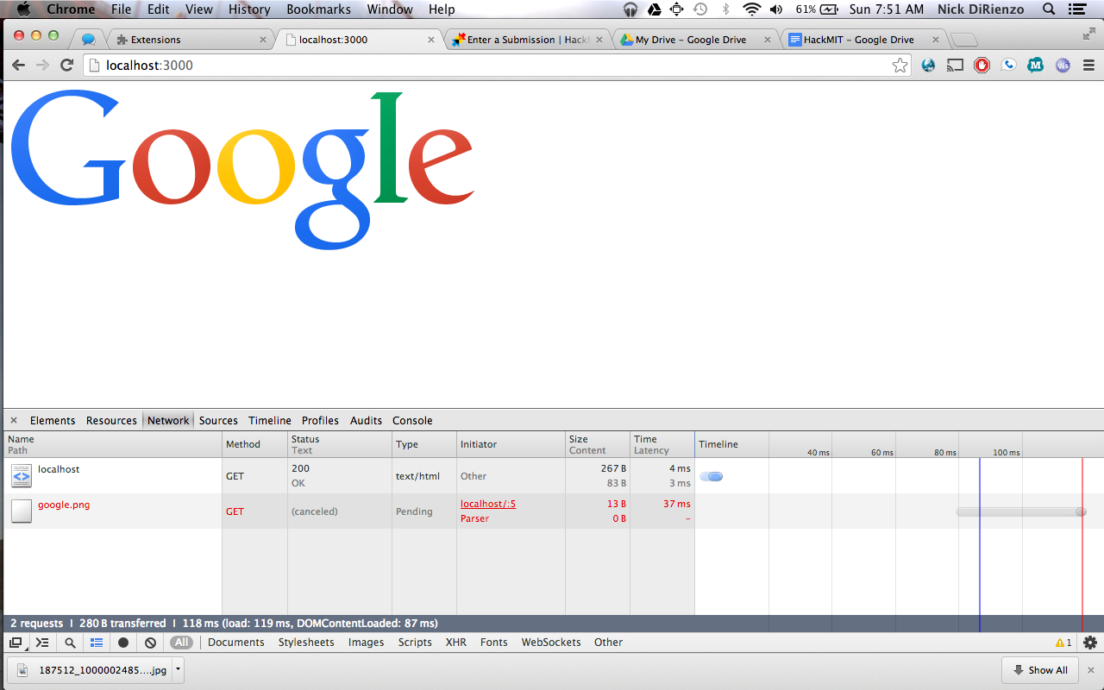Click the google.png resource icon

(x=22, y=511)
